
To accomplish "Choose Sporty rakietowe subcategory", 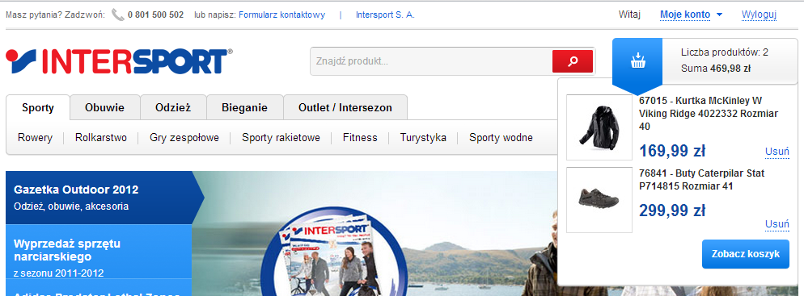I will tap(281, 138).
